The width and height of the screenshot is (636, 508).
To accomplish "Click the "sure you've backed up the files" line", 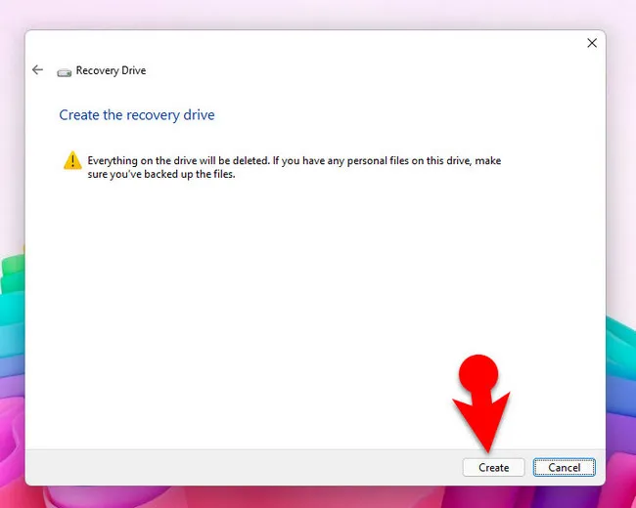I will click(161, 175).
